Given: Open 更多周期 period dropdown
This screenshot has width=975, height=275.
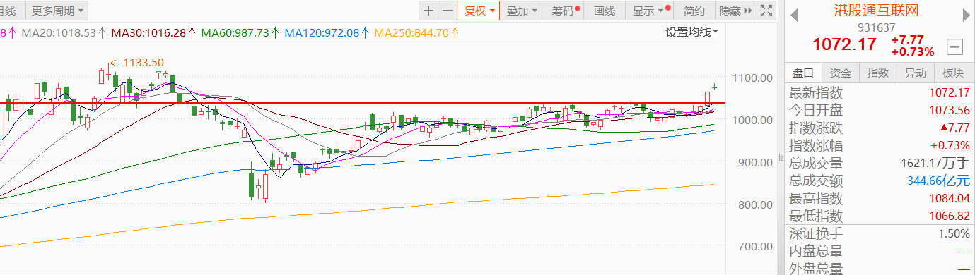Looking at the screenshot, I should click(57, 11).
